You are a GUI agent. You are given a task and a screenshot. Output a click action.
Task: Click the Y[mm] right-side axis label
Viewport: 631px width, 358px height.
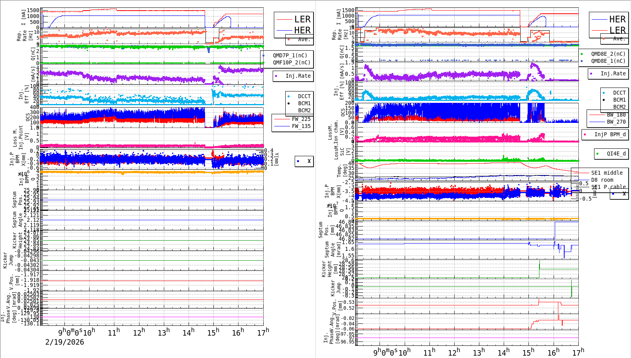click(x=276, y=159)
